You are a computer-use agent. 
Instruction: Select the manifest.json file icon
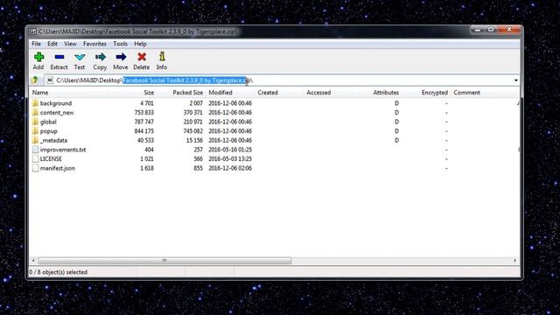click(35, 168)
